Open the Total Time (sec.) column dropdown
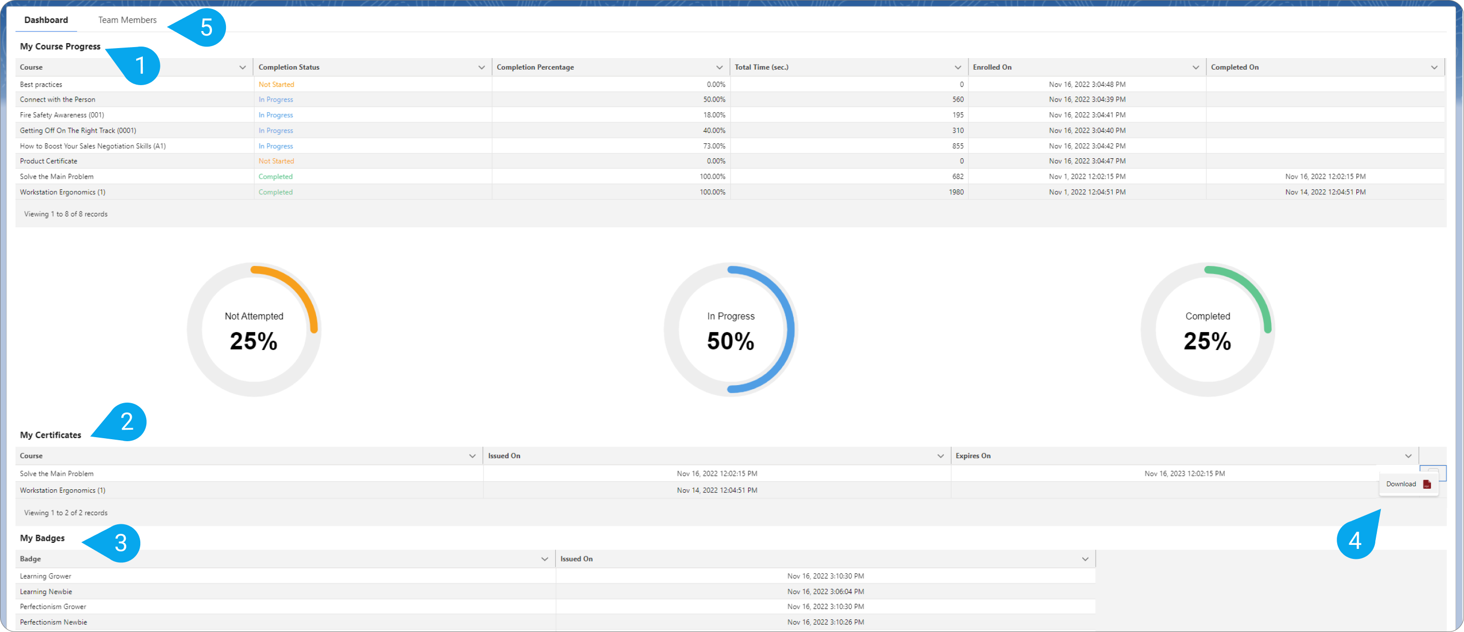Screen dimensions: 1464x632 [957, 67]
